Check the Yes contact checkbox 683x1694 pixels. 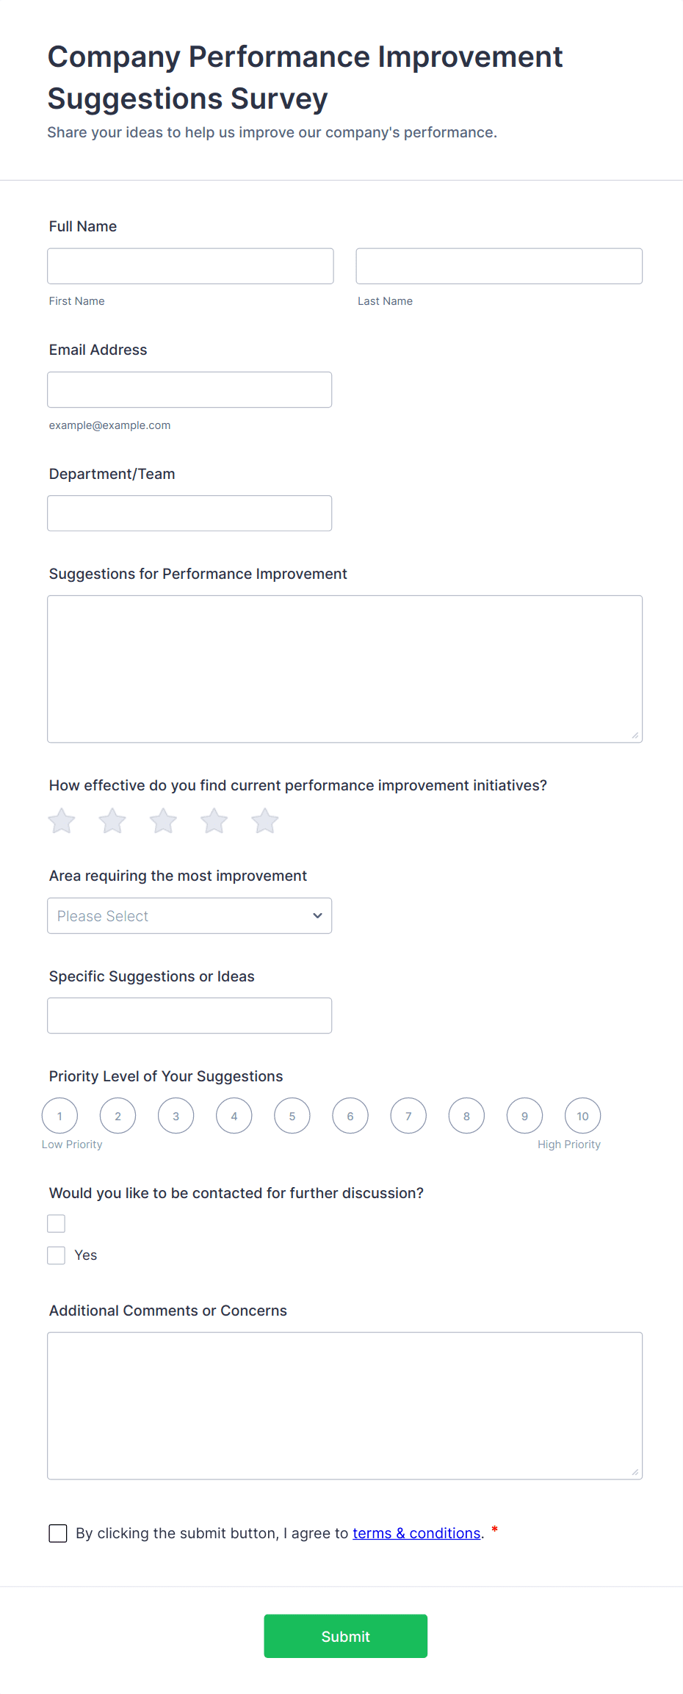(57, 1255)
